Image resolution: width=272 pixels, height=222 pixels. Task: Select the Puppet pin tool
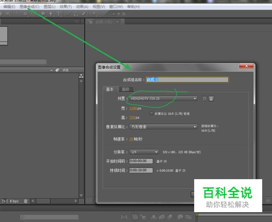tap(94, 13)
